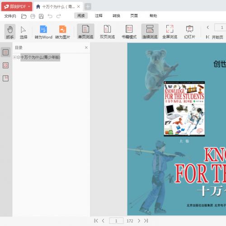Go to previous page in bottom bar
Viewport: 226px width, 226px height.
[x=103, y=221]
